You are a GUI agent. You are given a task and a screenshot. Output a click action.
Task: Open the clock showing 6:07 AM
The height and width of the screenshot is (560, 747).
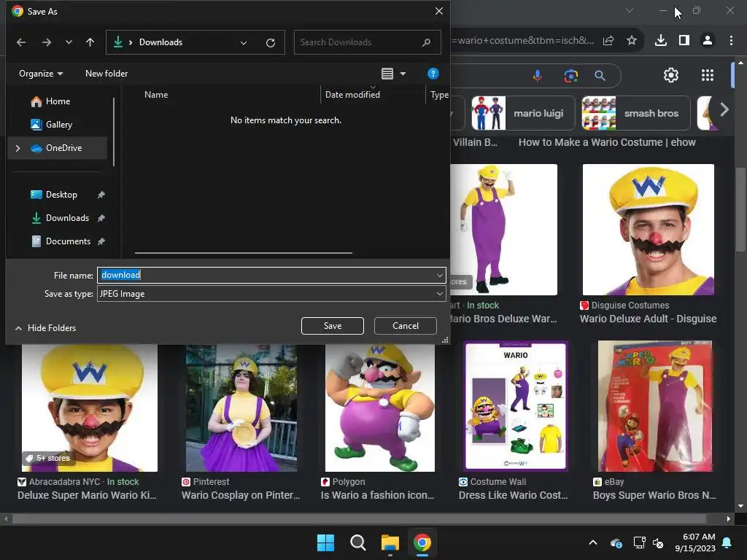point(695,542)
